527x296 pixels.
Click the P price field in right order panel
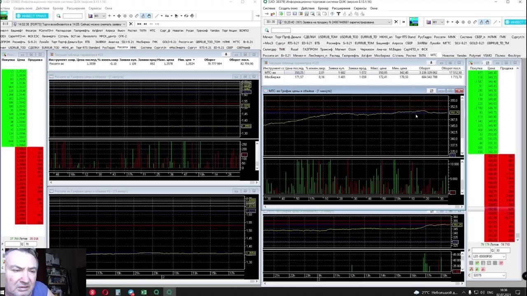481,250
